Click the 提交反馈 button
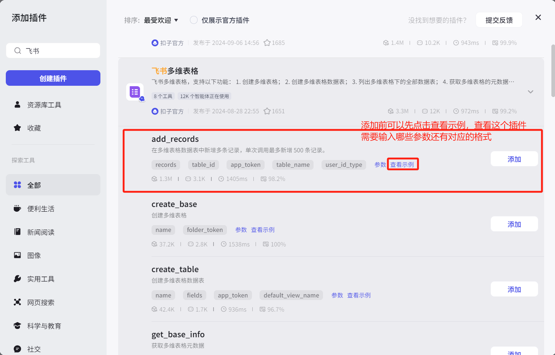 click(x=499, y=20)
